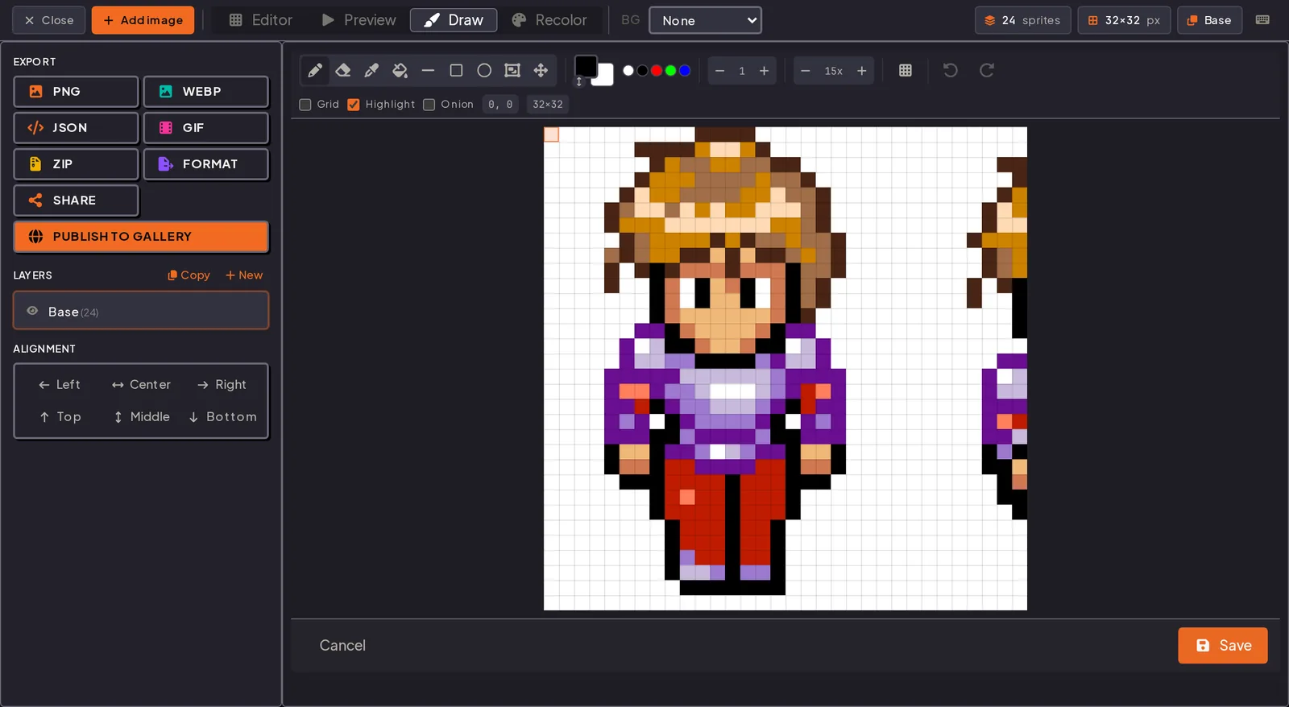Switch to the Preview tab
Image resolution: width=1289 pixels, height=707 pixels.
pyautogui.click(x=359, y=20)
